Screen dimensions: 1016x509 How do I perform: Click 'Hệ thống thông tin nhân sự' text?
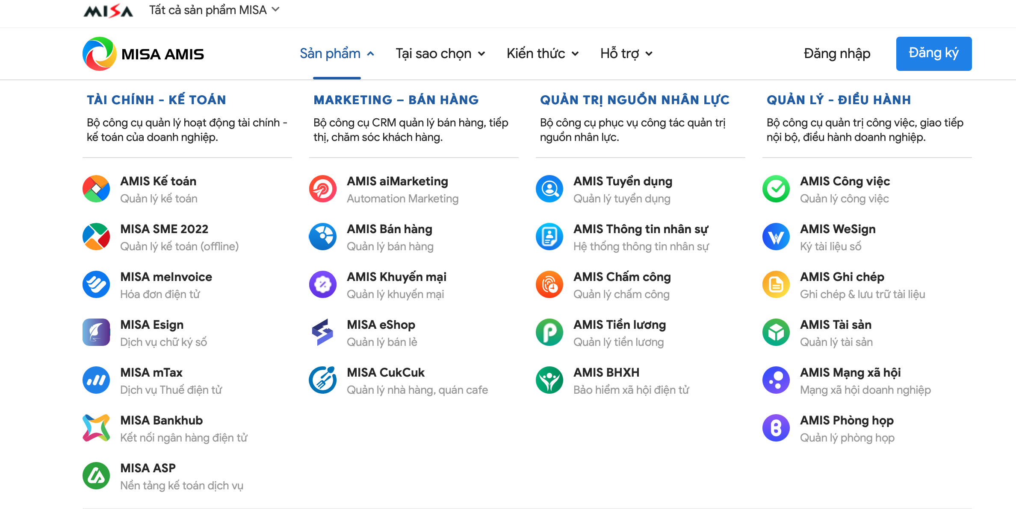[641, 246]
